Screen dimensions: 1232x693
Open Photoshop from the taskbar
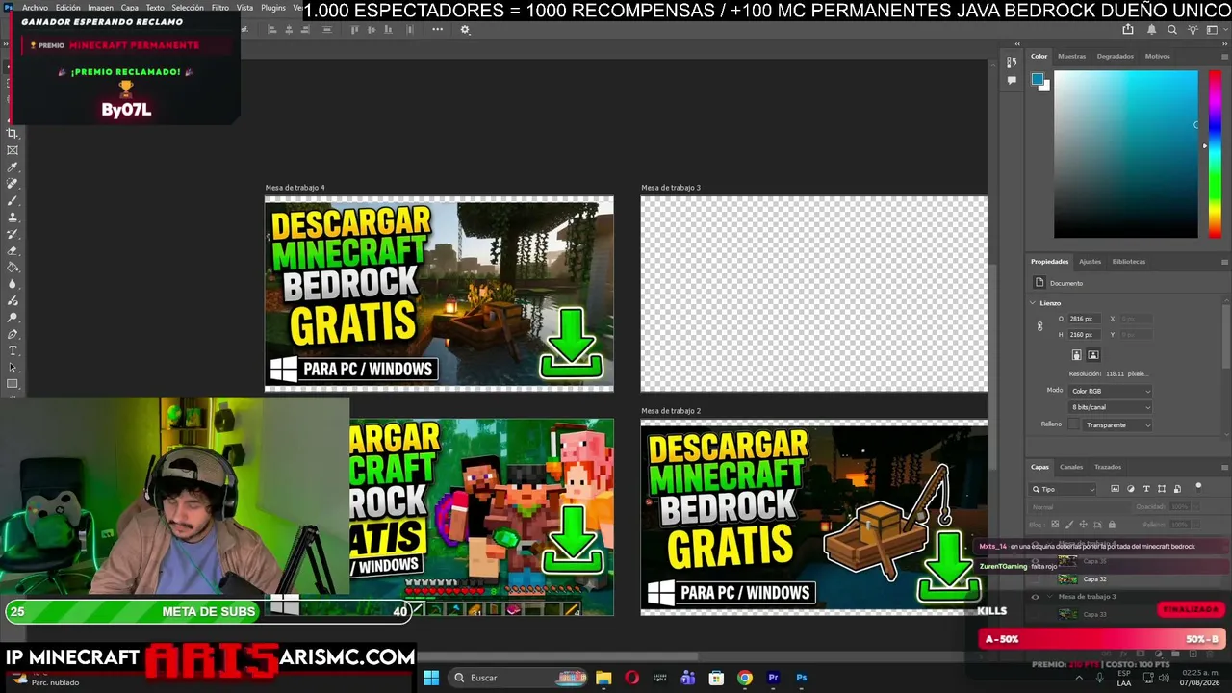801,678
